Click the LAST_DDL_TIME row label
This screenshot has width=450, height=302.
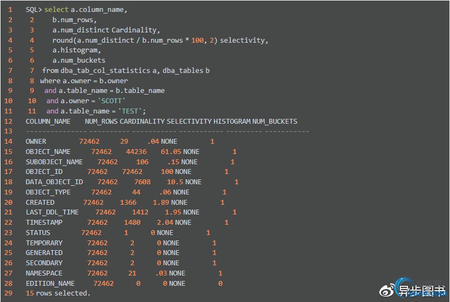click(x=52, y=212)
